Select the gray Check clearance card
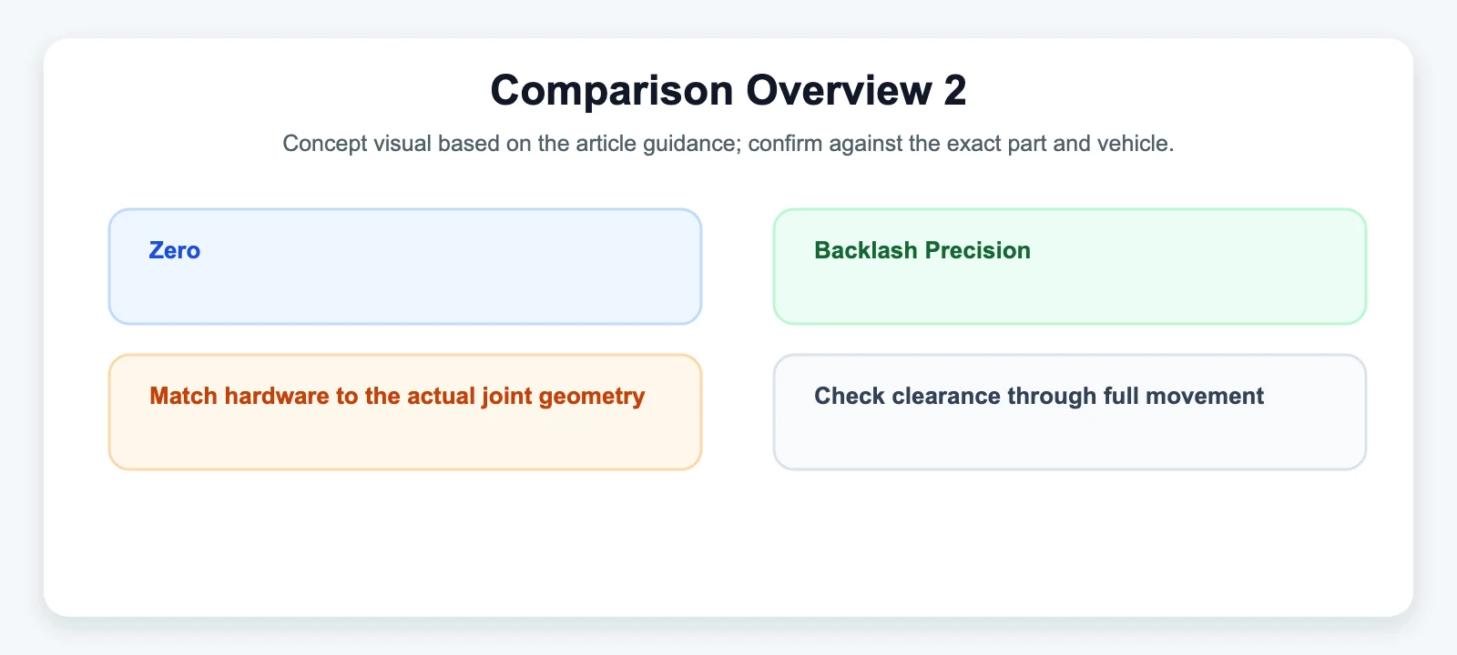 coord(1070,412)
